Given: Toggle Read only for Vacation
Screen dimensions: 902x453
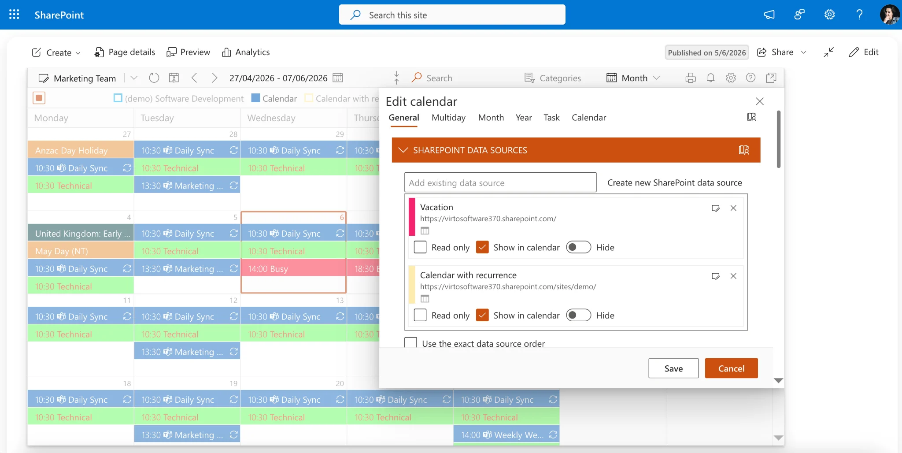Looking at the screenshot, I should coord(420,247).
